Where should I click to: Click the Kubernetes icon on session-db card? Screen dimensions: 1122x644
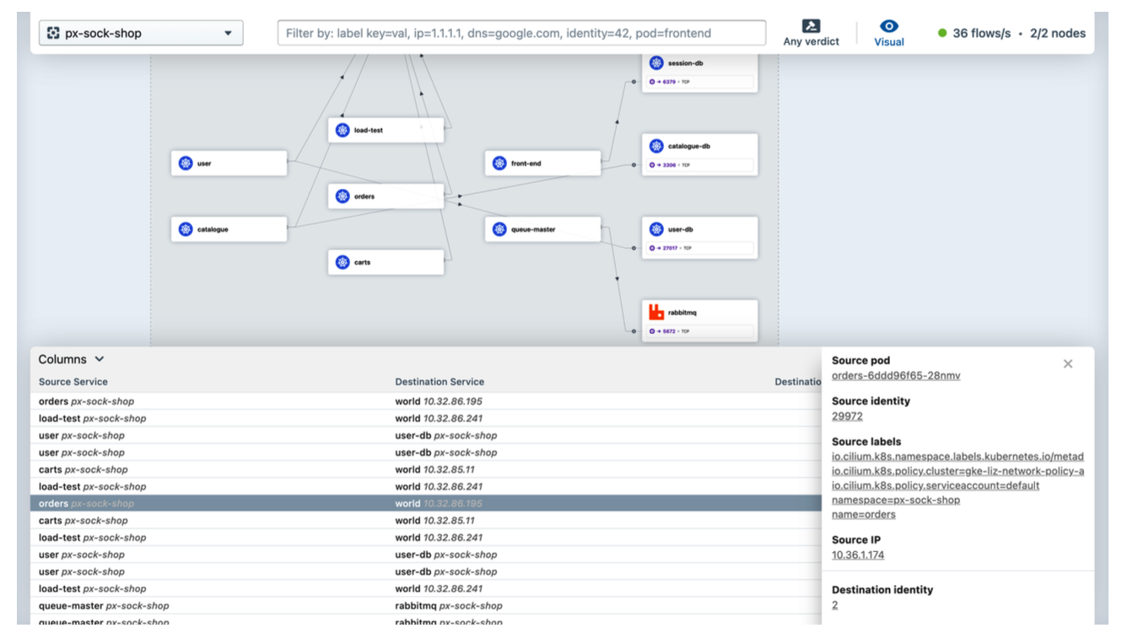click(656, 63)
